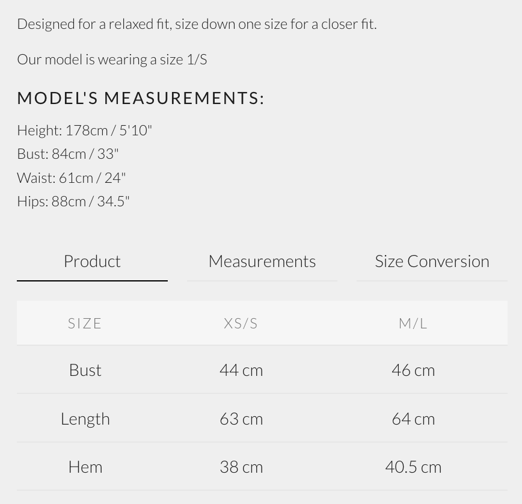Viewport: 522px width, 504px height.
Task: Click the Hips 88cm measurement line
Action: [73, 201]
